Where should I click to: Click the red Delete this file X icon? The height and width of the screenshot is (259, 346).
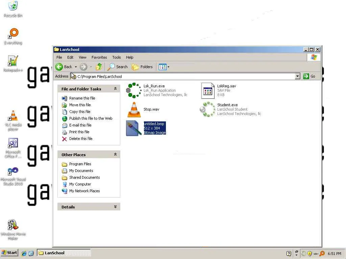65,139
